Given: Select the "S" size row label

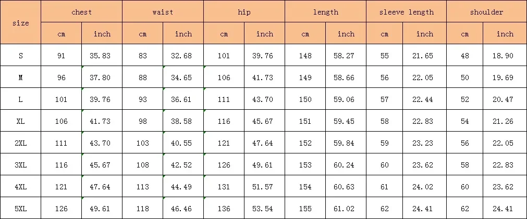Looking at the screenshot, I should pos(20,56).
